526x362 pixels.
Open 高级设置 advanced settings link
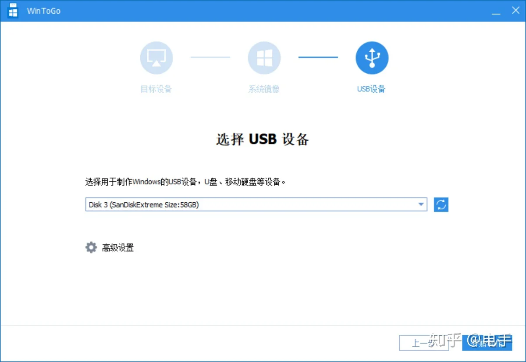[118, 248]
